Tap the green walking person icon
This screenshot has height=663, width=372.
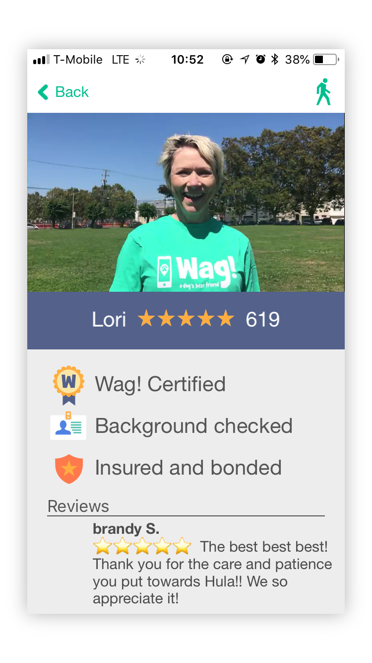point(323,92)
